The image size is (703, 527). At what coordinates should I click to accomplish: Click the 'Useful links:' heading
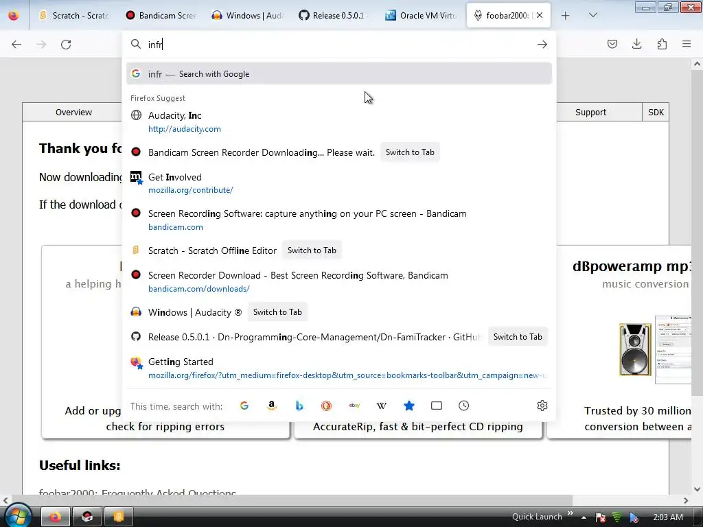(80, 465)
